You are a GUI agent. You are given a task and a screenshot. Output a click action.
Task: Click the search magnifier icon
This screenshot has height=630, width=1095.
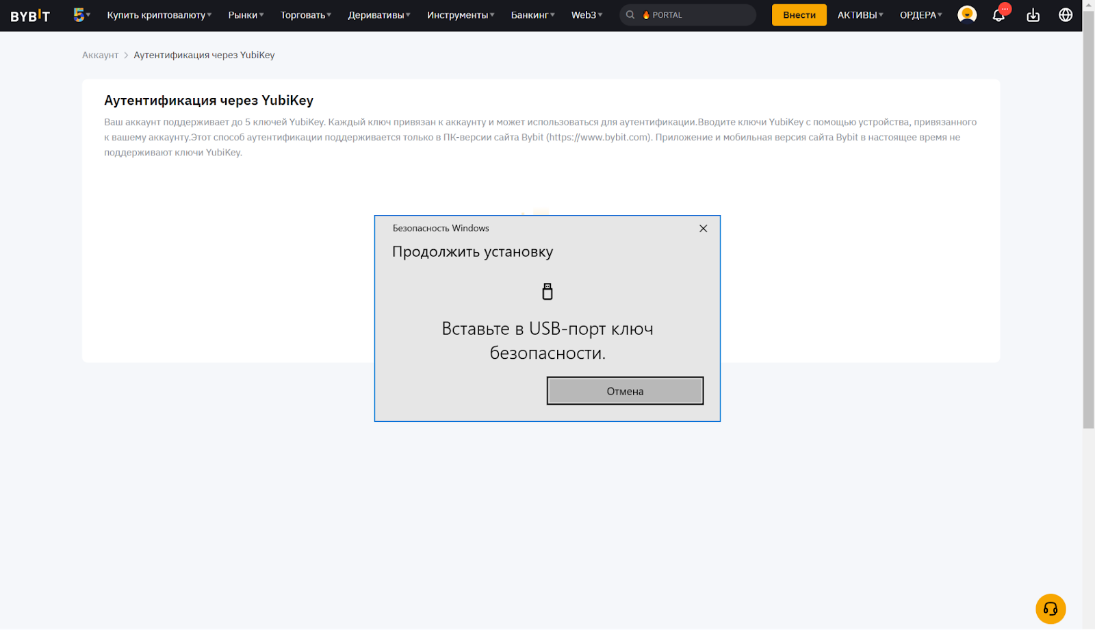click(630, 15)
